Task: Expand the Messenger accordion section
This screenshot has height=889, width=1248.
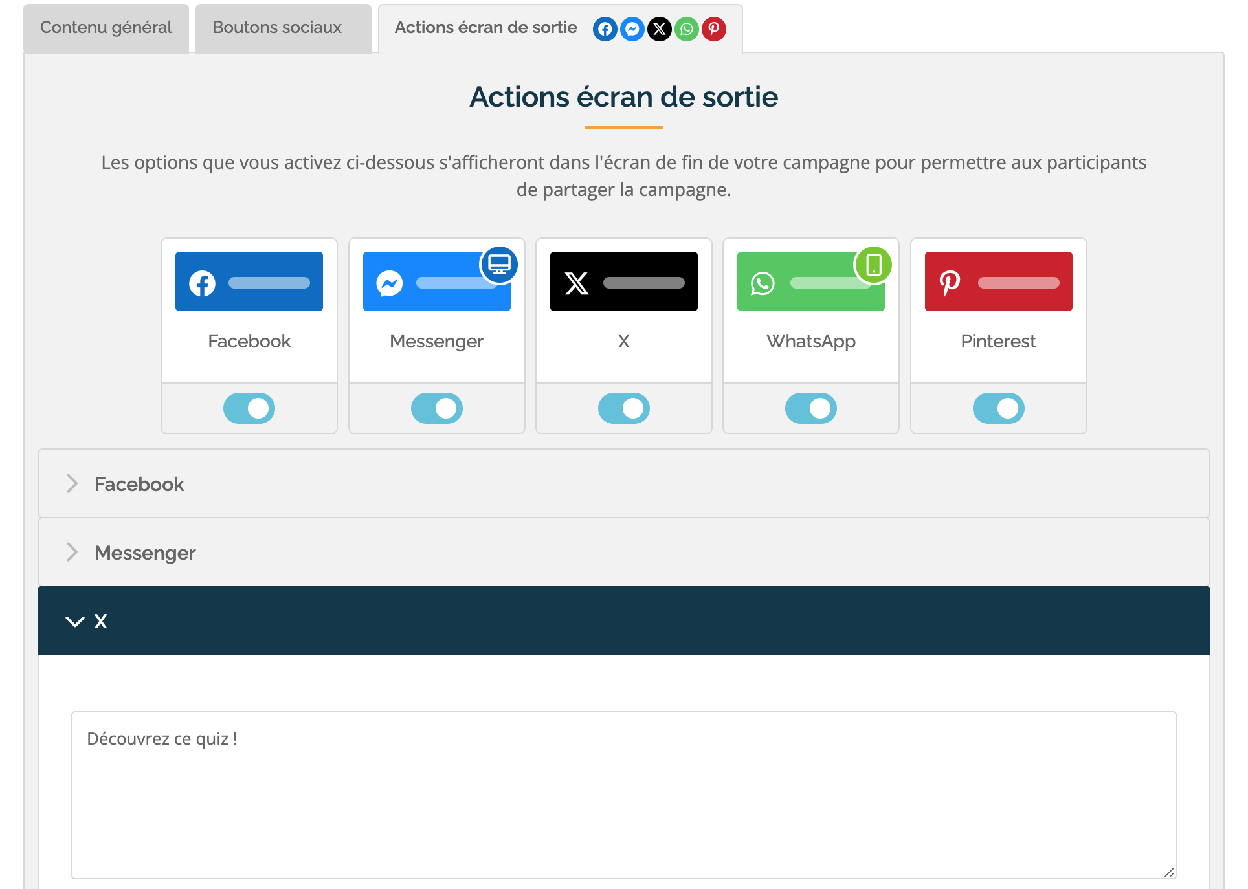Action: click(624, 552)
